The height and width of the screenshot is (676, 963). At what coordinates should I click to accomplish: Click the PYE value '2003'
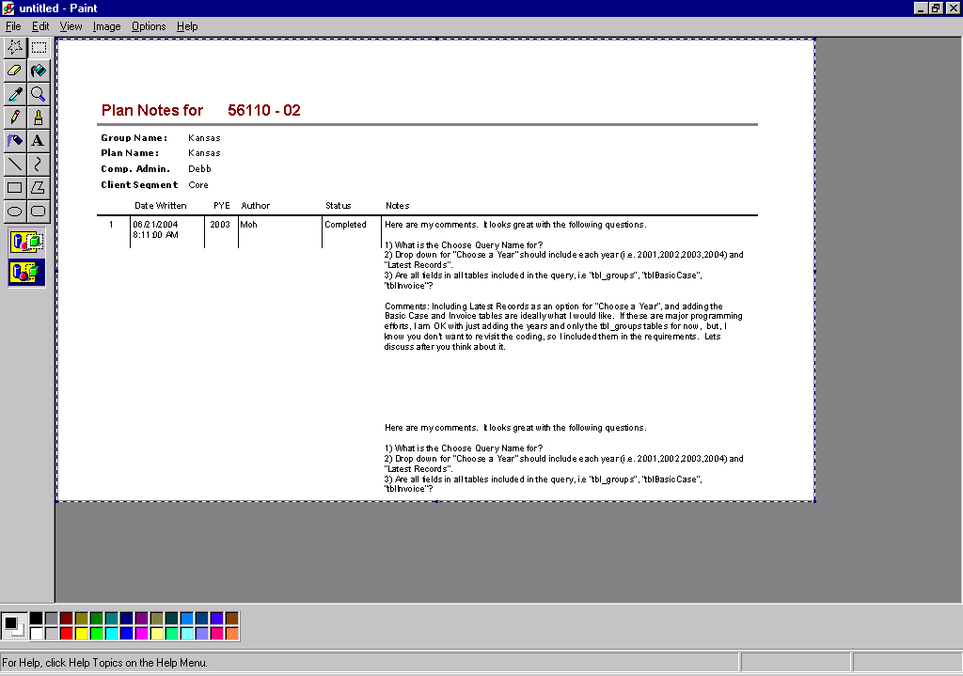tap(220, 225)
